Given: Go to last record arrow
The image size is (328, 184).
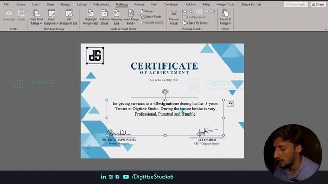Looking at the screenshot, I should (x=213, y=11).
